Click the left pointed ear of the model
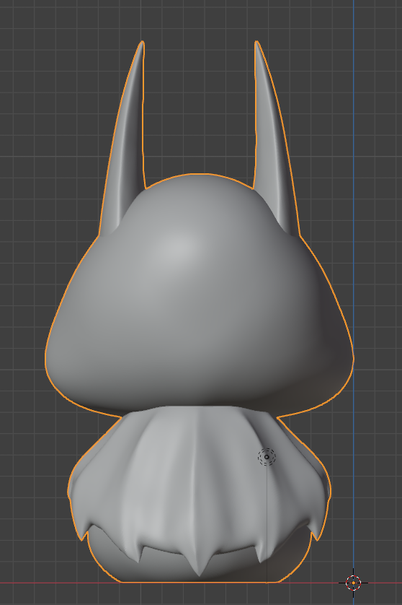The image size is (402, 605). (125, 139)
